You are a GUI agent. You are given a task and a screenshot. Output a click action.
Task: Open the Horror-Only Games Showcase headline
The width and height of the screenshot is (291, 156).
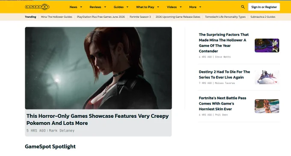[98, 120]
